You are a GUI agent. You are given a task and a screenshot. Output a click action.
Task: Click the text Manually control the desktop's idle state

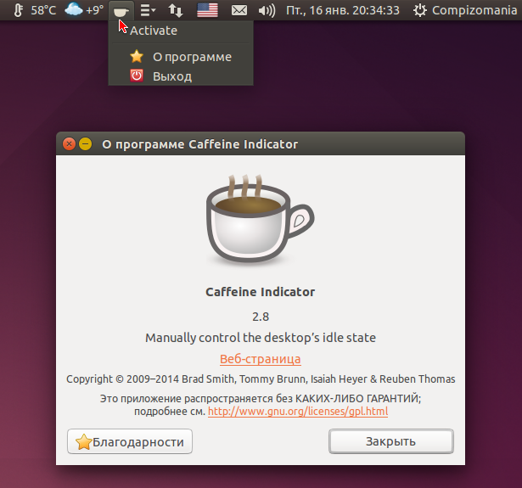tap(261, 338)
